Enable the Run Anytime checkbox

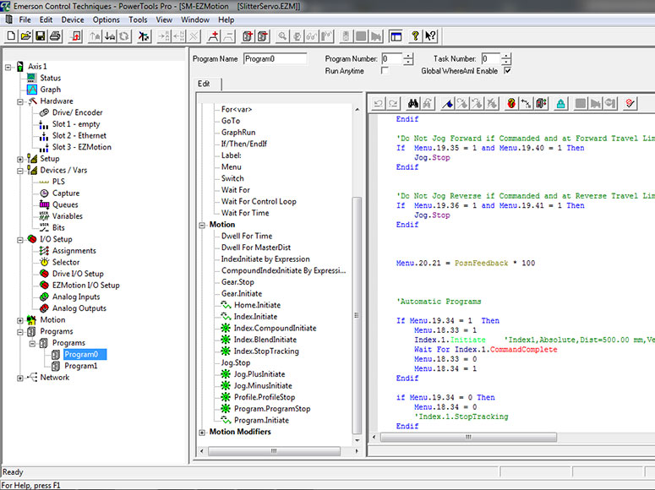click(x=385, y=72)
